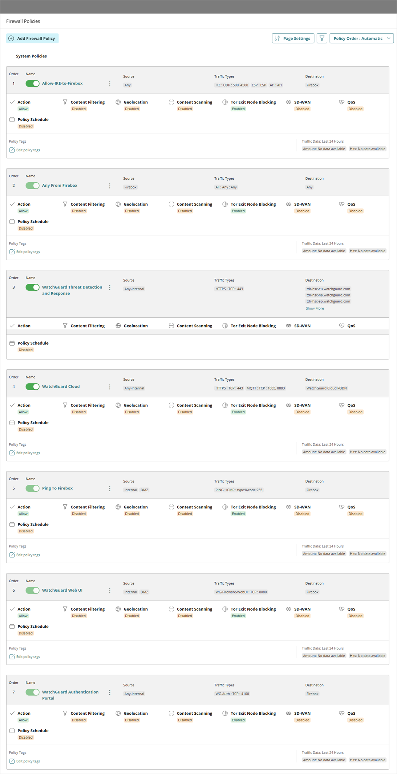Open Page Settings

point(293,38)
